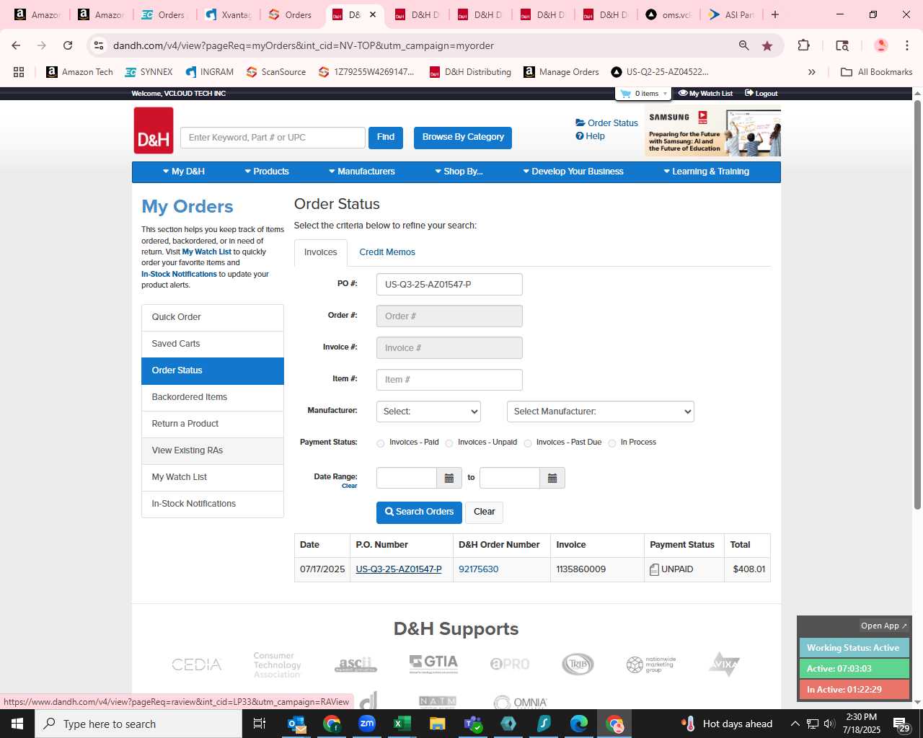Open browser extensions puzzle icon
The height and width of the screenshot is (738, 923).
point(803,45)
